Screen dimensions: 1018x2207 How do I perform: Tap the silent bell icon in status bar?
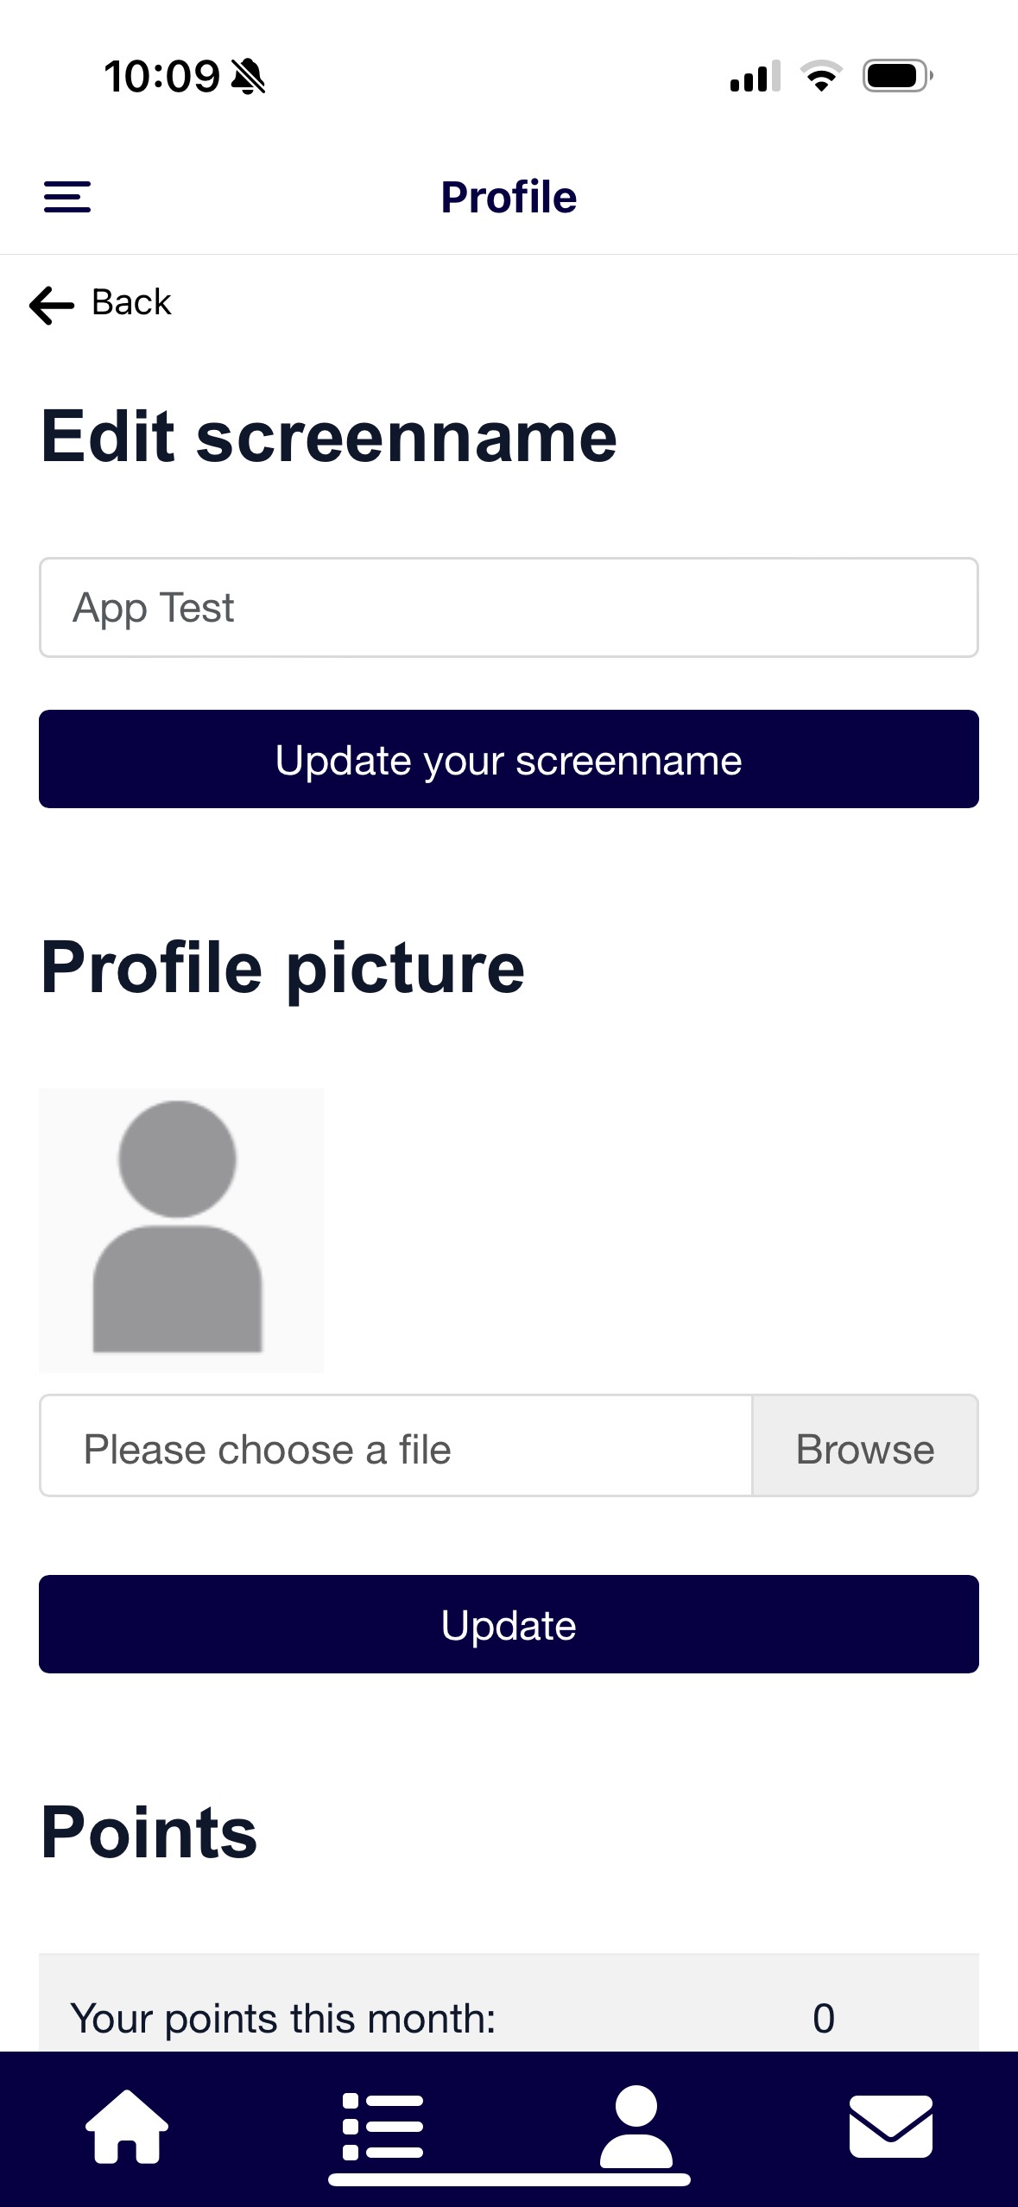(x=249, y=77)
